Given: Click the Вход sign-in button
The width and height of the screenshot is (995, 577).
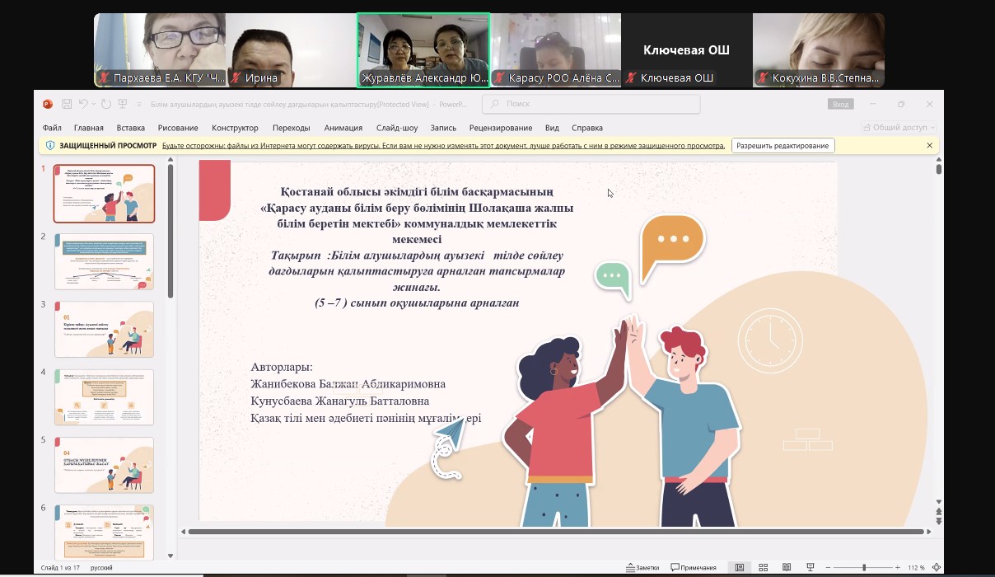Looking at the screenshot, I should pyautogui.click(x=840, y=105).
